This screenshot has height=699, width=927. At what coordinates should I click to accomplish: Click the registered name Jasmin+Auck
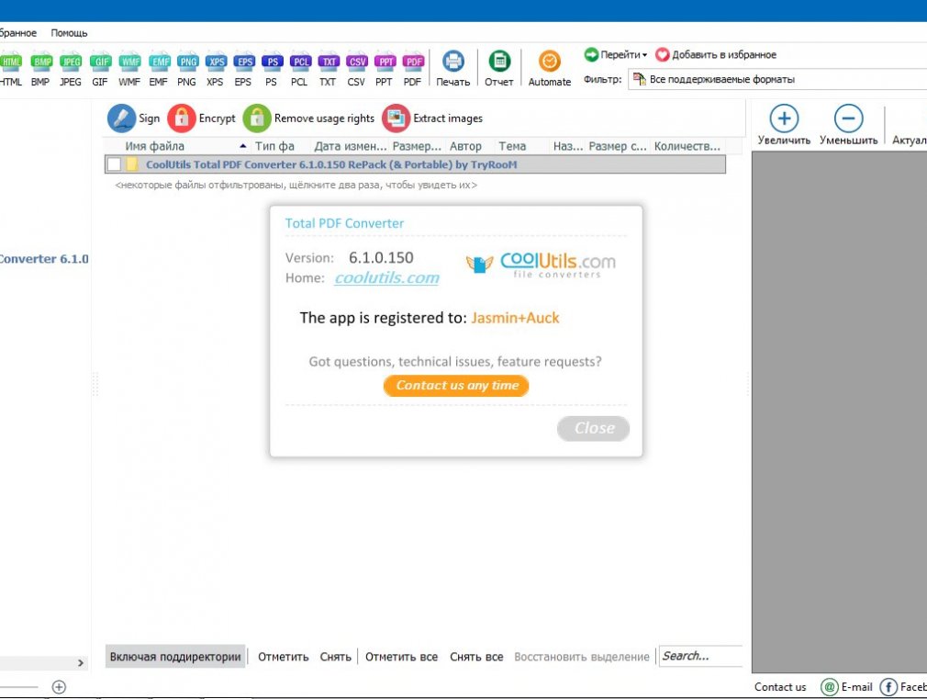coord(515,318)
